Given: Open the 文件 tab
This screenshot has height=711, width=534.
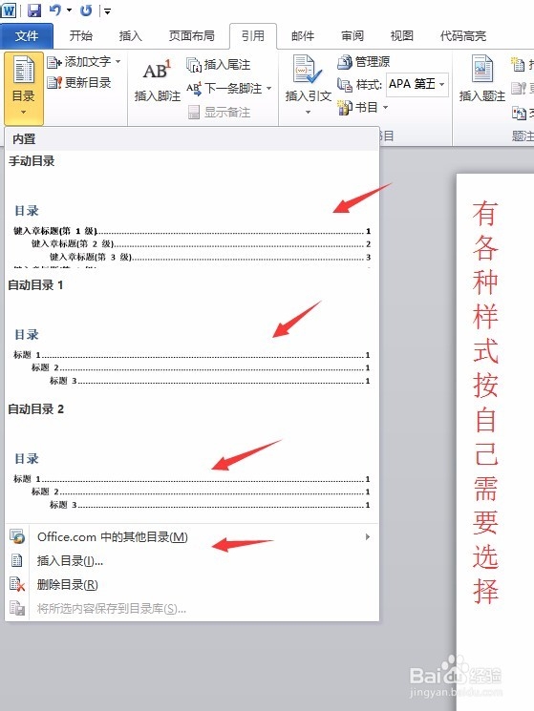Looking at the screenshot, I should 27,36.
